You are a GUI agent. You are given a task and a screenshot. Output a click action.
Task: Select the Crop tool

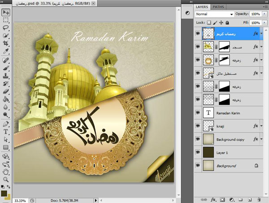6,43
